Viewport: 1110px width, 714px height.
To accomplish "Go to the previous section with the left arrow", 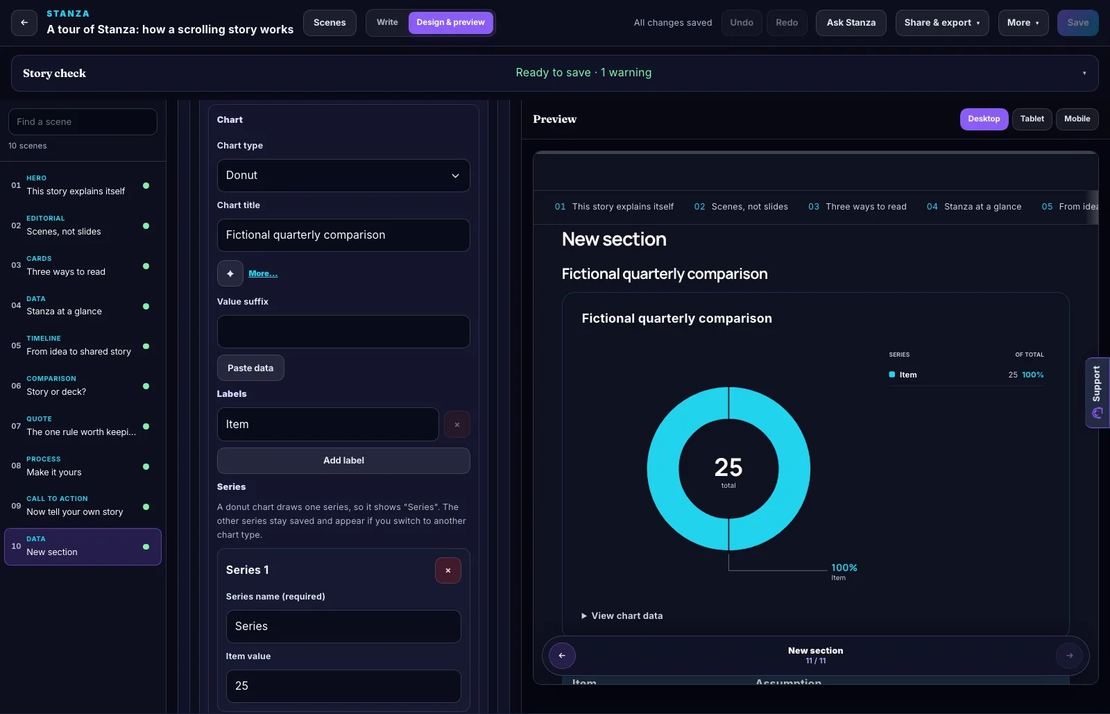I will [x=562, y=656].
